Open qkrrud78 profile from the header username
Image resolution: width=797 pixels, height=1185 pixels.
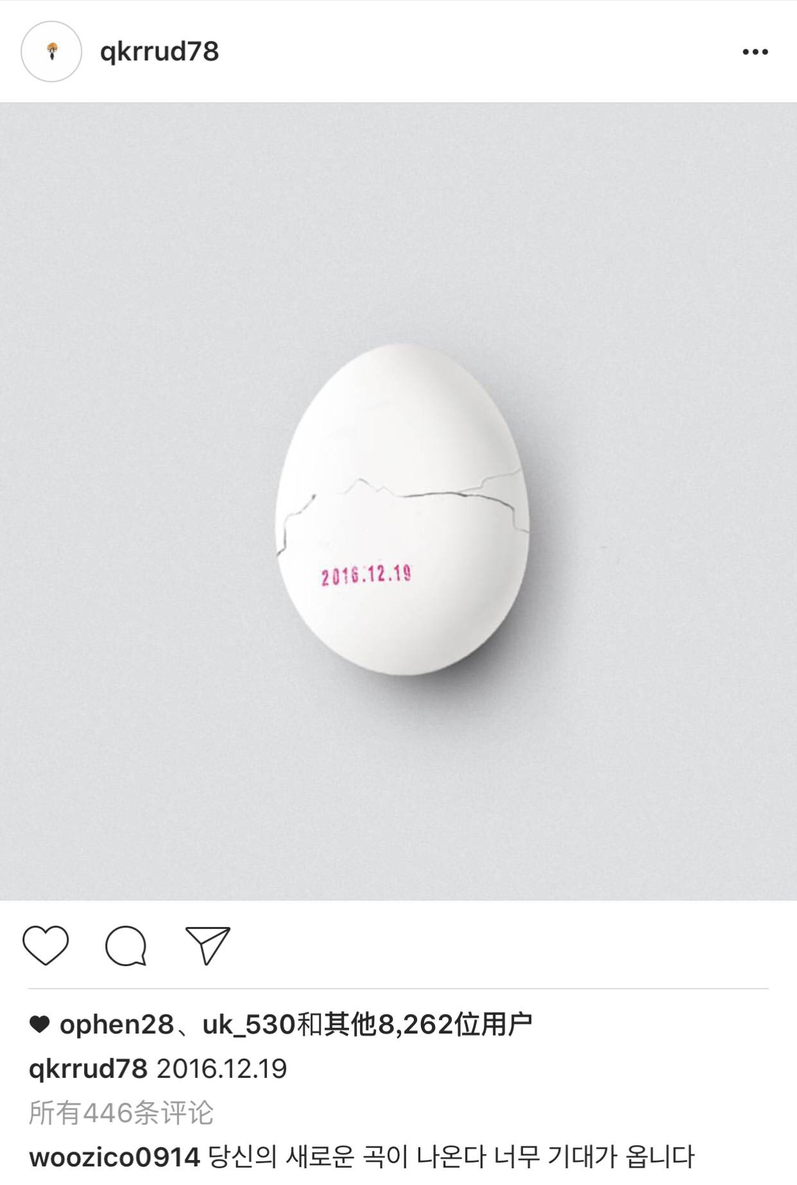click(x=159, y=51)
